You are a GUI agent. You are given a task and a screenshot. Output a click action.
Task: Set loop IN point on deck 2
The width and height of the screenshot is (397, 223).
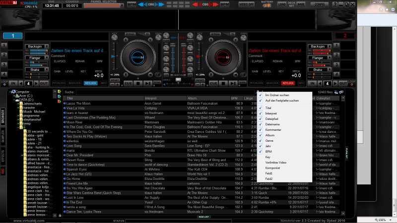pyautogui.click(x=312, y=83)
